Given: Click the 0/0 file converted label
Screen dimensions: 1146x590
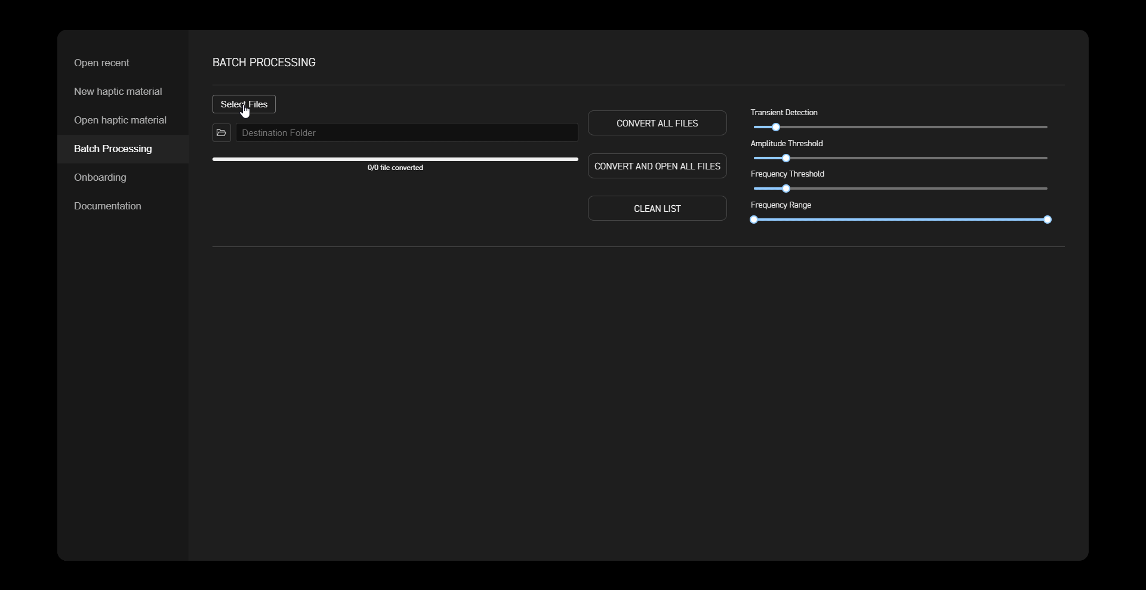Looking at the screenshot, I should coord(395,168).
